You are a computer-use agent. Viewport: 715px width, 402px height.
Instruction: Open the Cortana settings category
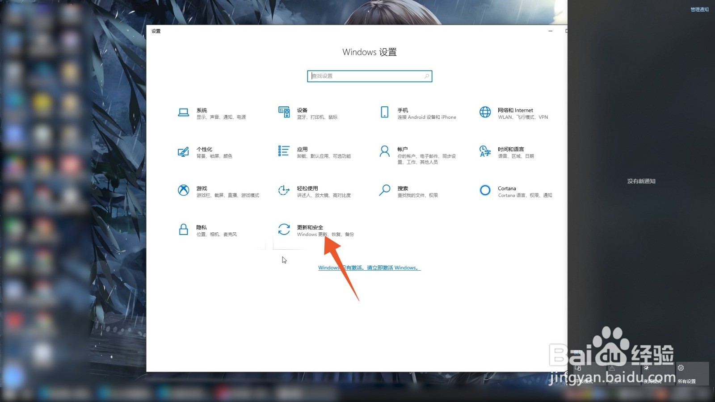[x=516, y=191]
